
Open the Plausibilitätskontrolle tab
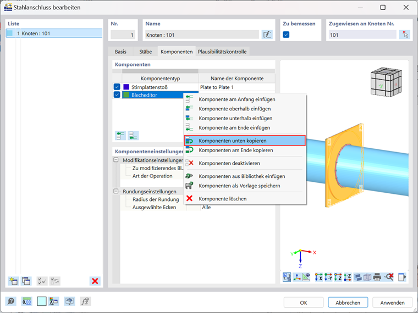click(222, 52)
